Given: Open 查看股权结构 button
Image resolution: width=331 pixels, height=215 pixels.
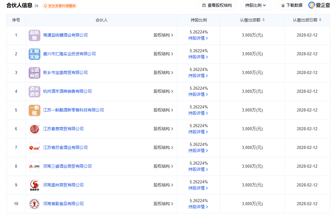Looking at the screenshot, I should 217,6.
